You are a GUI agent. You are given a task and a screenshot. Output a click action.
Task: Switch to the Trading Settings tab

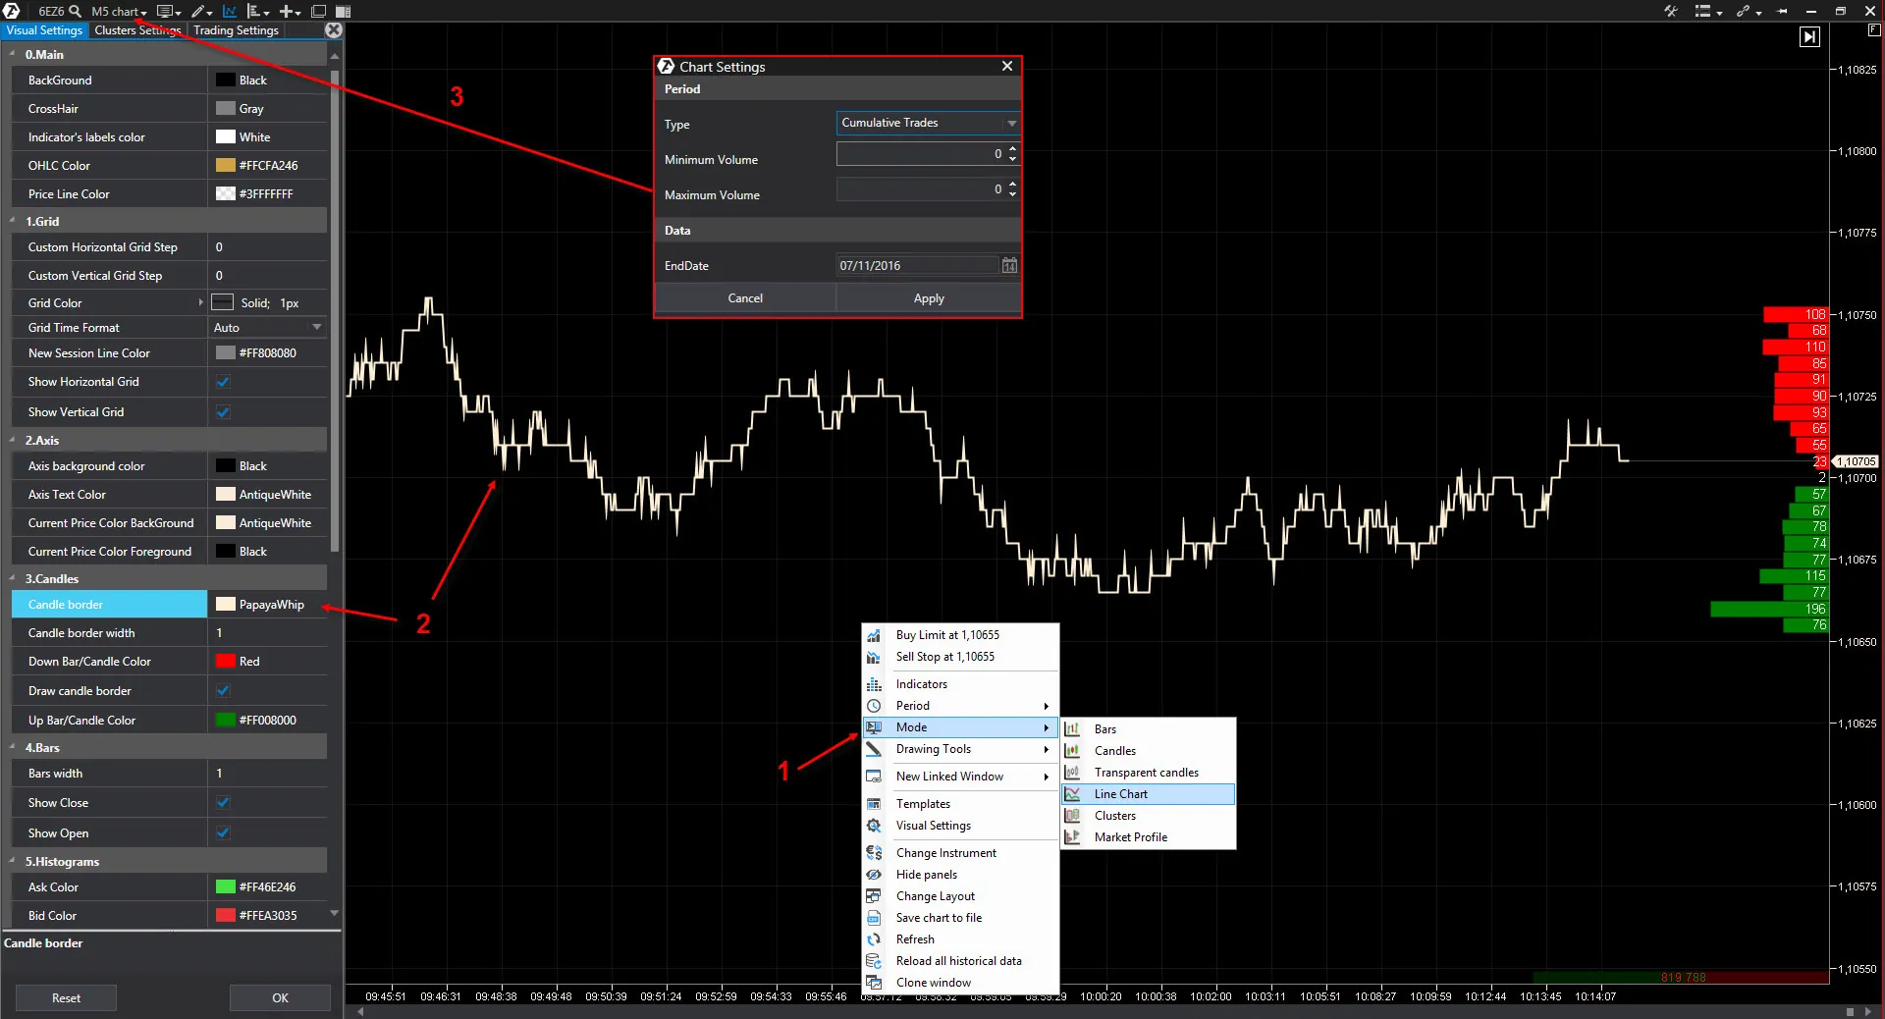click(x=236, y=30)
